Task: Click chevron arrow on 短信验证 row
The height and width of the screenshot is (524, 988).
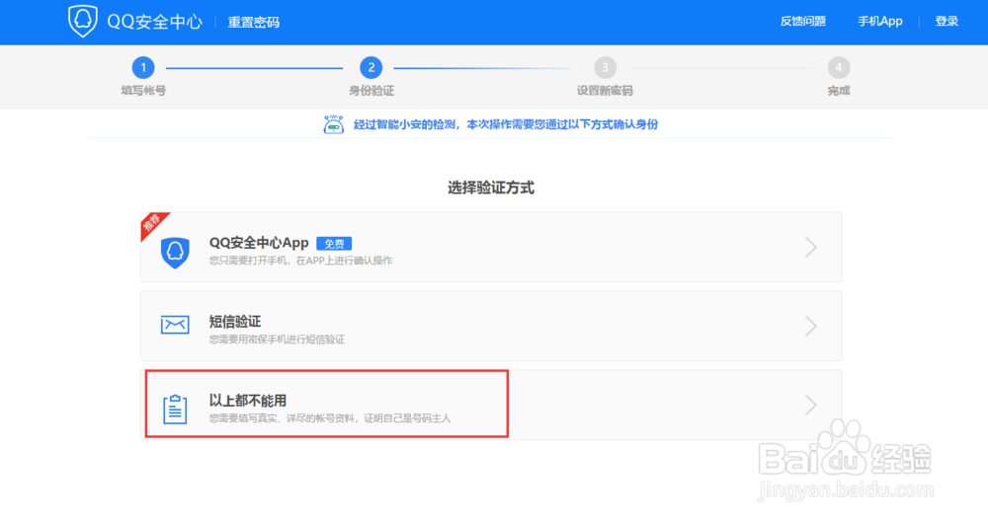Action: tap(811, 326)
